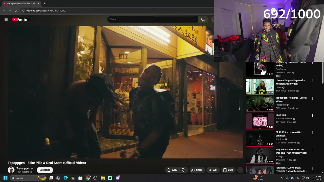Open the Ask AI button

(x=213, y=170)
